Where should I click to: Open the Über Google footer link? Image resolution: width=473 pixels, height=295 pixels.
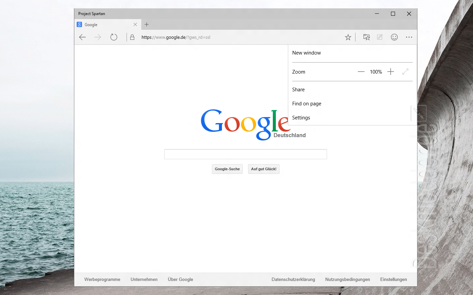coord(180,280)
